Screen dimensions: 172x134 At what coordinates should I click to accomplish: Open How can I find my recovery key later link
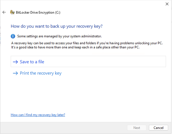[x=38, y=115]
